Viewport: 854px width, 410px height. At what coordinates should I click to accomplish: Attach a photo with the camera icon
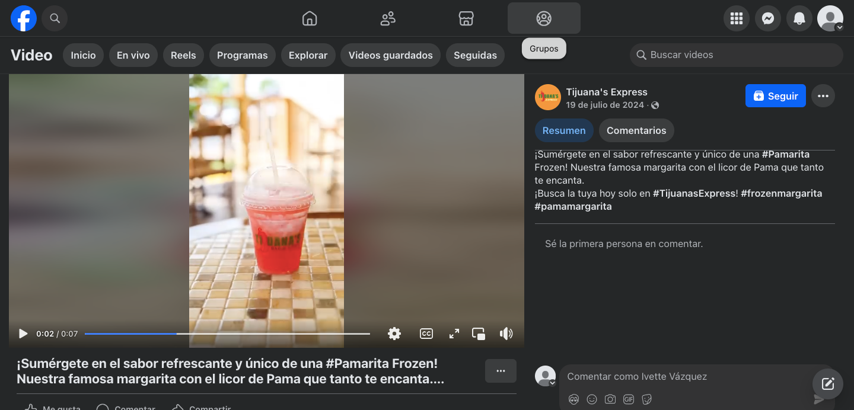[610, 399]
